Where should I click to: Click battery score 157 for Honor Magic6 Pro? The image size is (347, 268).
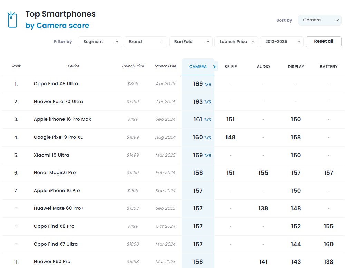pyautogui.click(x=328, y=173)
